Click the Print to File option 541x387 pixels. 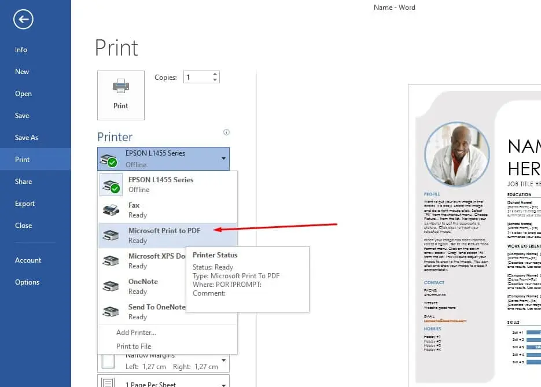[x=134, y=347]
